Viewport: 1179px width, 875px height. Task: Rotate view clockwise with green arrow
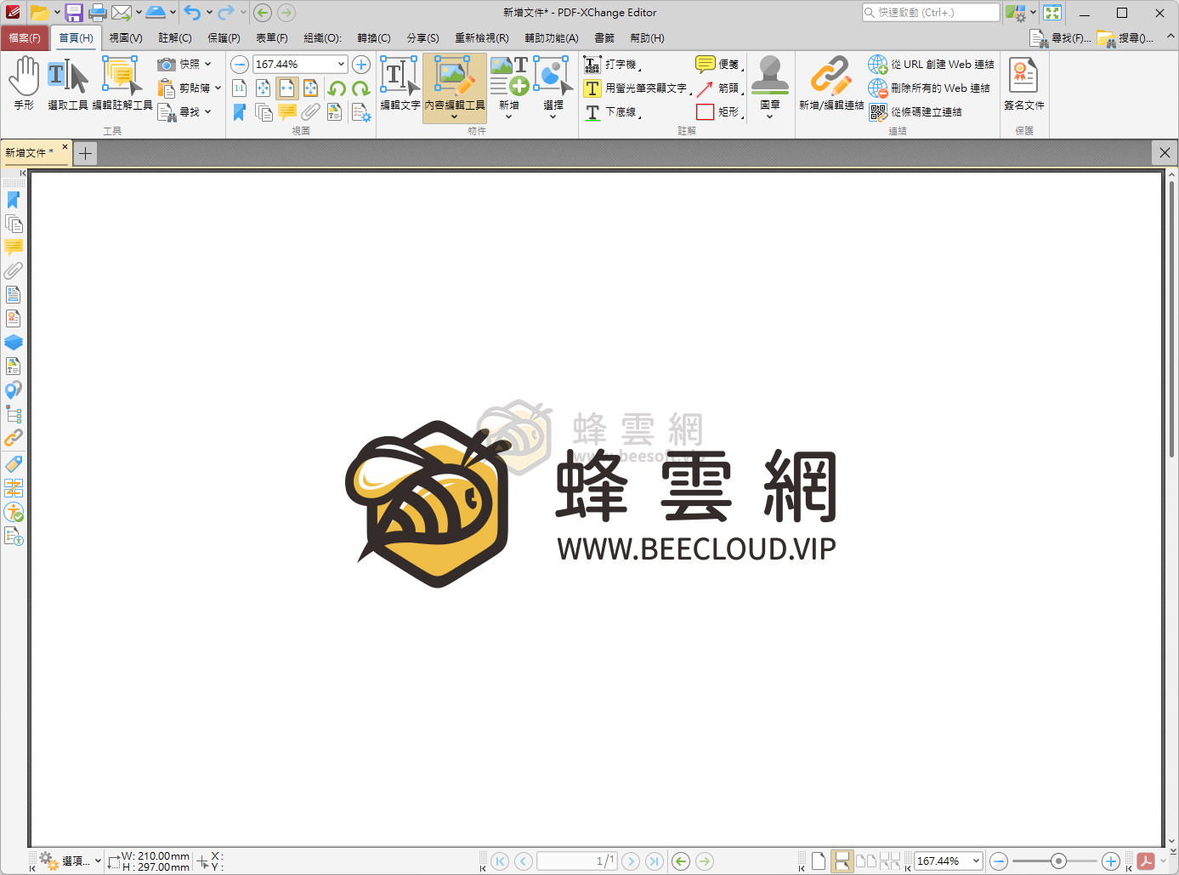pyautogui.click(x=360, y=88)
